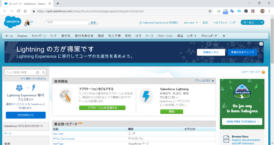Viewport: 274px width, 145px height.
Task: Click the quick find info icon
Action: coord(37,72)
